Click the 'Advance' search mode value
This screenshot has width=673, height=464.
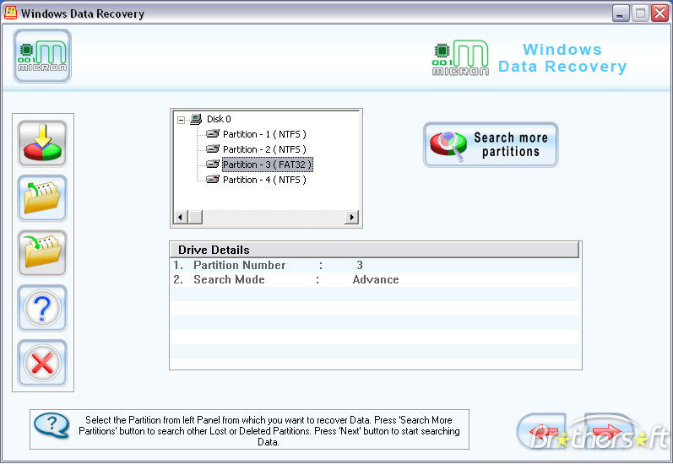(376, 279)
